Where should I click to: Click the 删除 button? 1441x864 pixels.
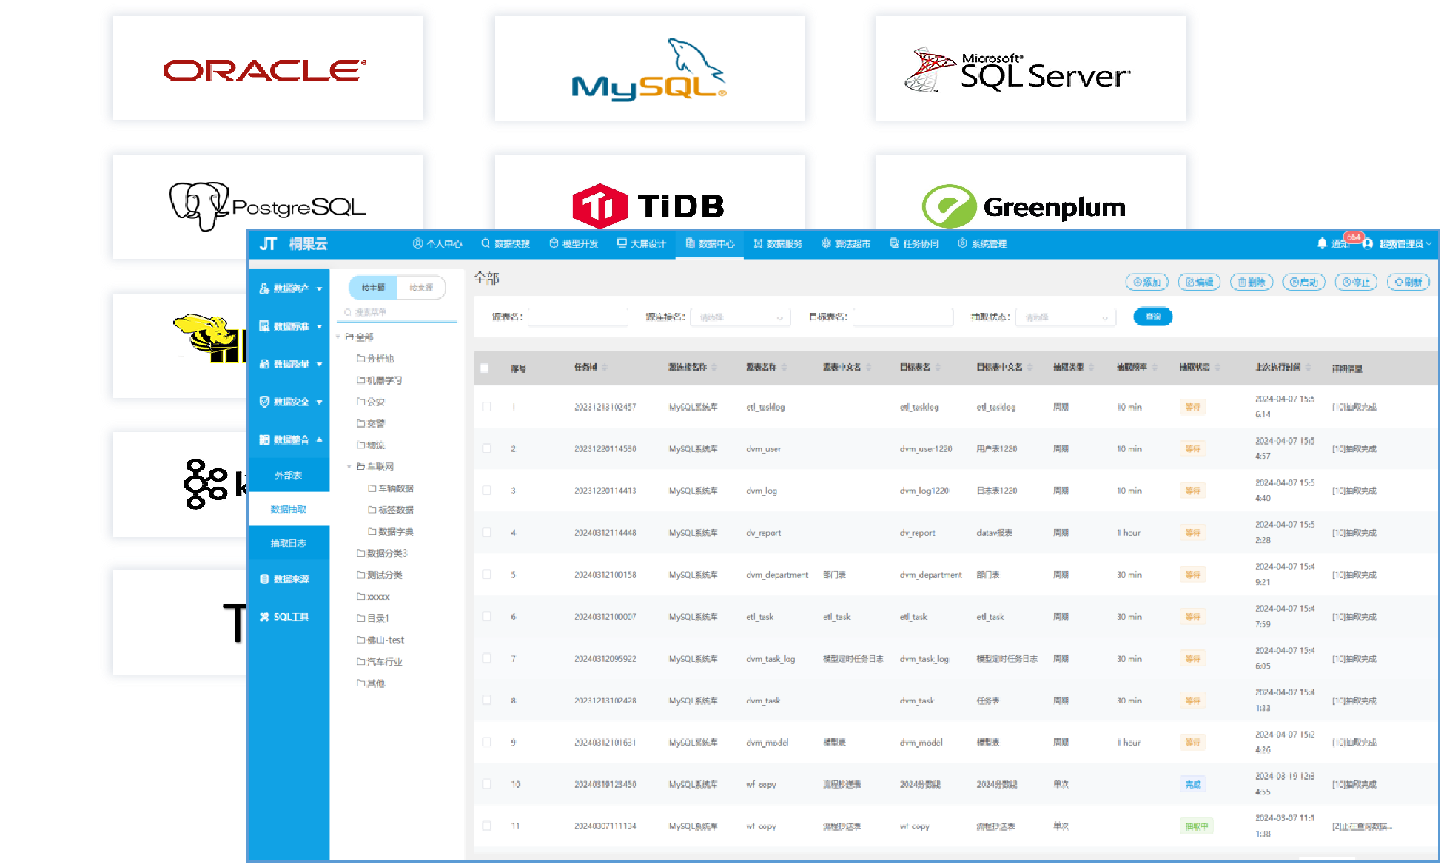[x=1252, y=282]
